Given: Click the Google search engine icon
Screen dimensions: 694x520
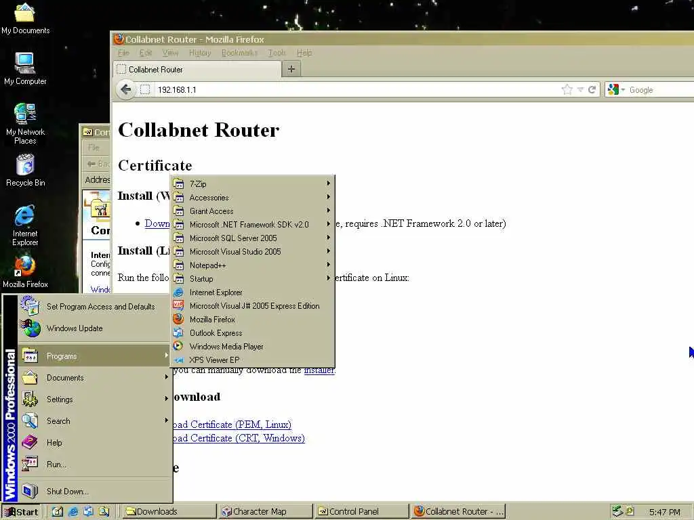Looking at the screenshot, I should [x=613, y=90].
